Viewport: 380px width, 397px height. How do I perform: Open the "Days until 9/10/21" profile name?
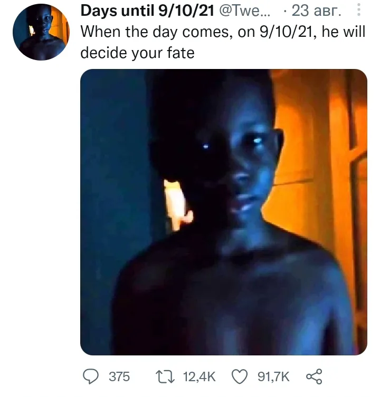coord(147,11)
